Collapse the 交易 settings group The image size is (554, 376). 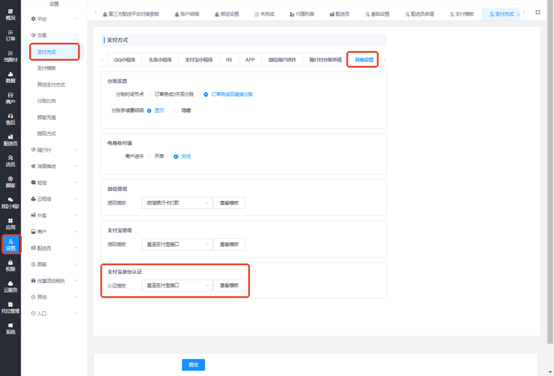coord(54,35)
